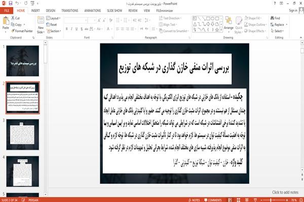Open the font size dropdown
The height and width of the screenshot is (202, 304).
point(92,20)
